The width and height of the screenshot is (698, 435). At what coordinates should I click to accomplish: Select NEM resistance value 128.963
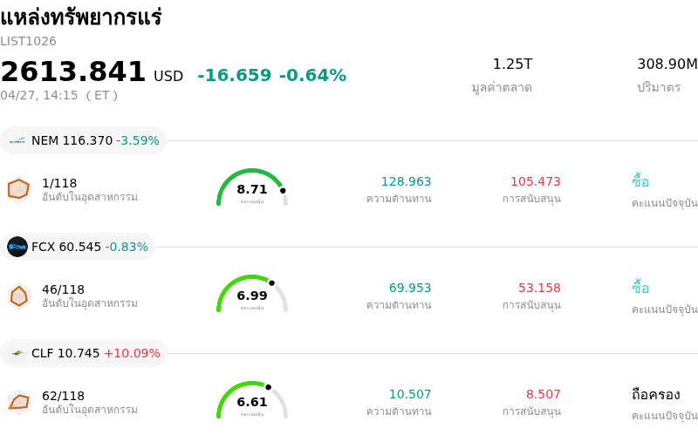pyautogui.click(x=406, y=181)
